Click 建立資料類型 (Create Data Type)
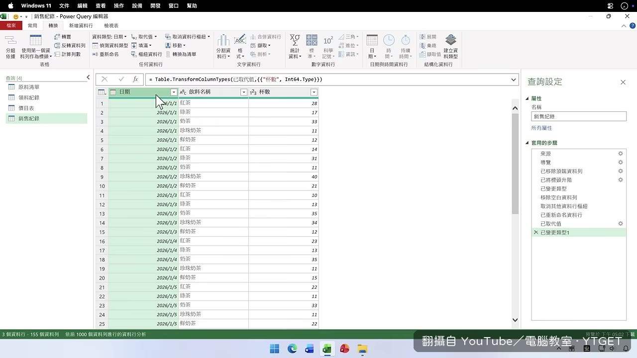This screenshot has width=637, height=358. click(x=450, y=46)
